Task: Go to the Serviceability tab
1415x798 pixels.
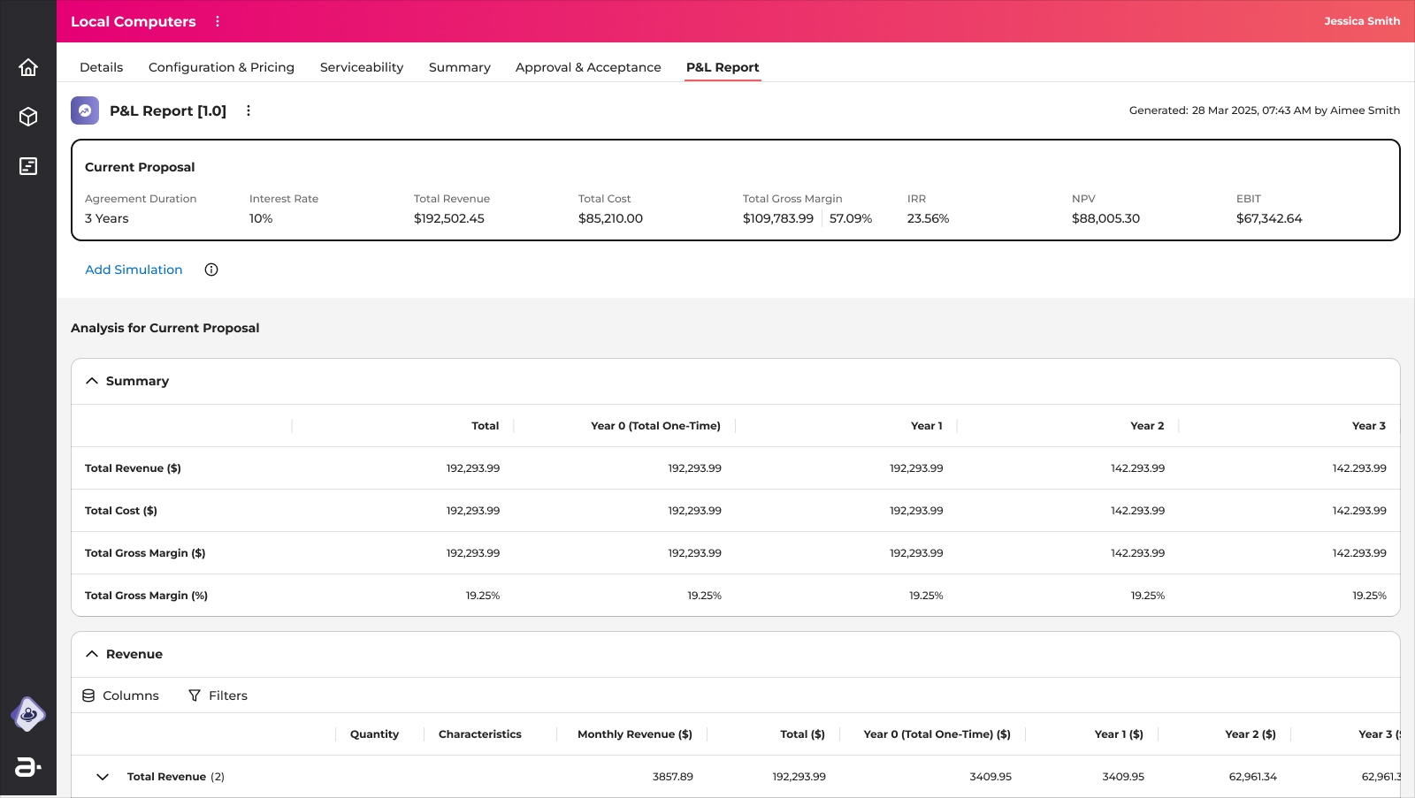Action: [x=362, y=67]
